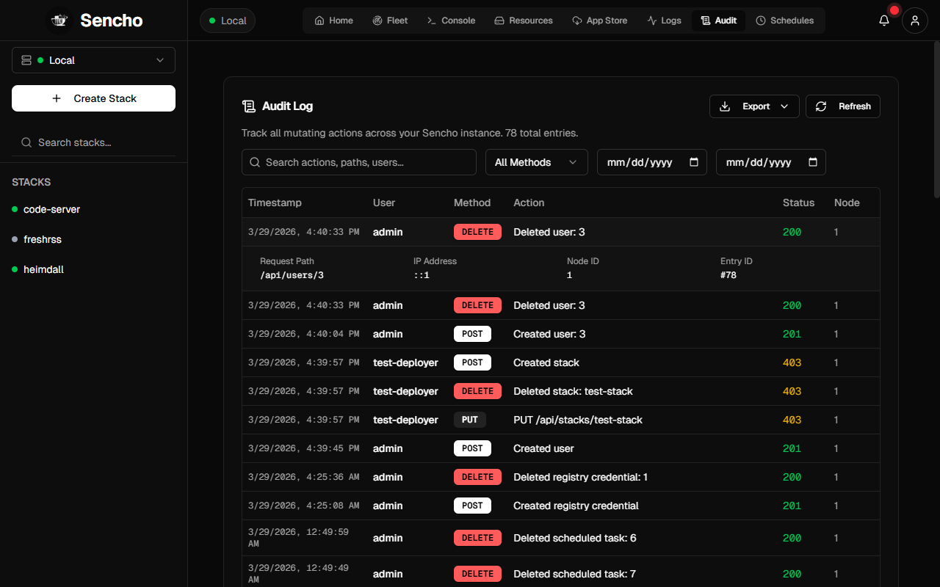Click the Timestamp column header

click(275, 203)
